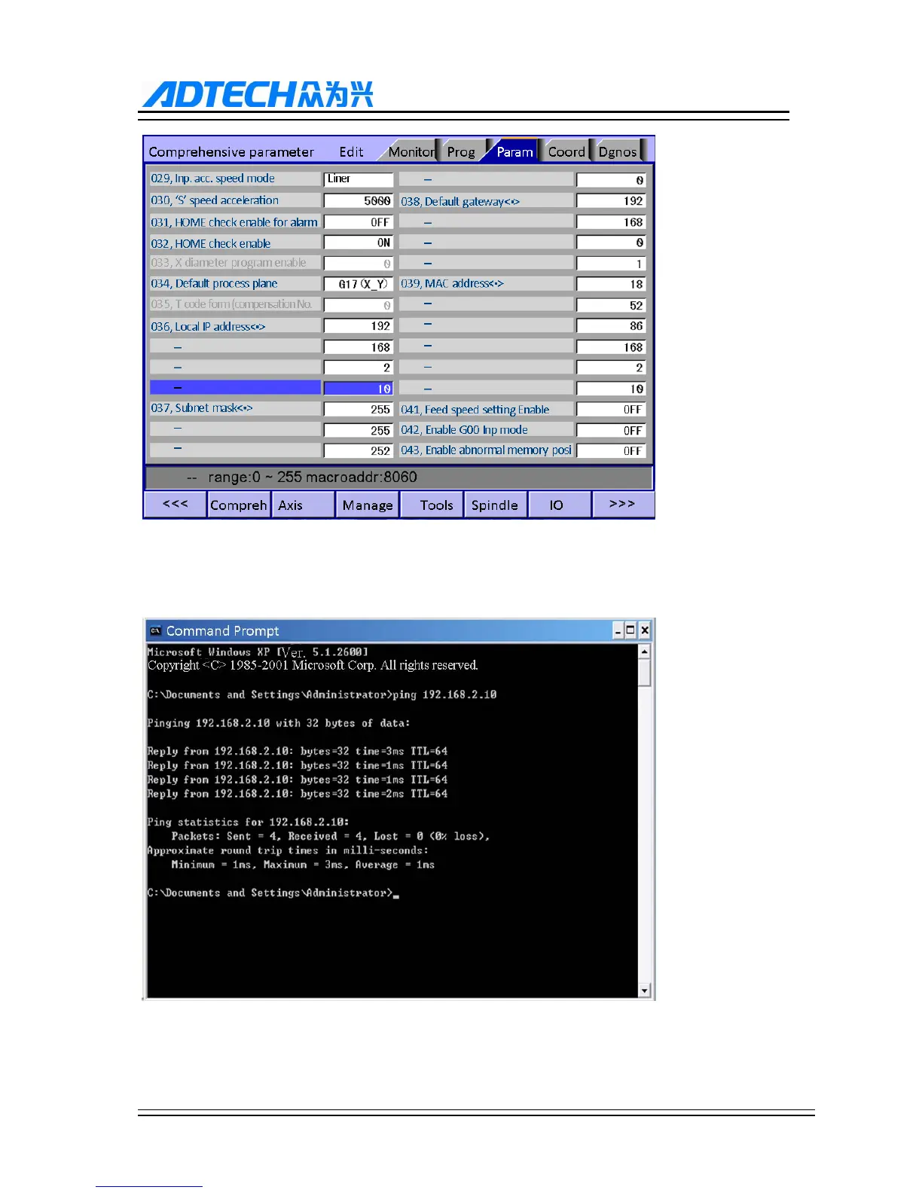Open the Compreh parameter page
This screenshot has height=1193, width=922.
click(239, 505)
